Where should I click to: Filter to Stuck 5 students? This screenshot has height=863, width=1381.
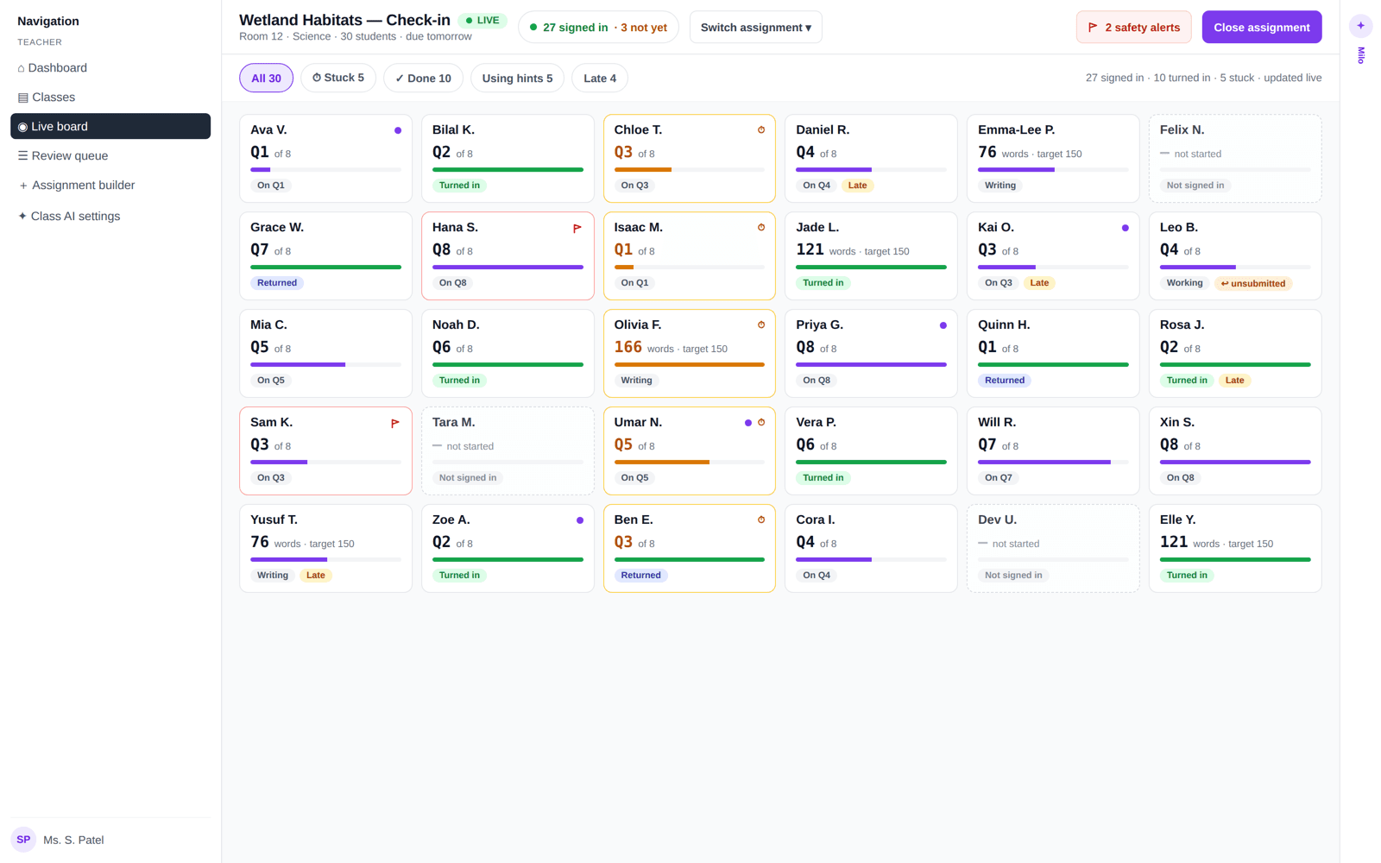coord(338,78)
